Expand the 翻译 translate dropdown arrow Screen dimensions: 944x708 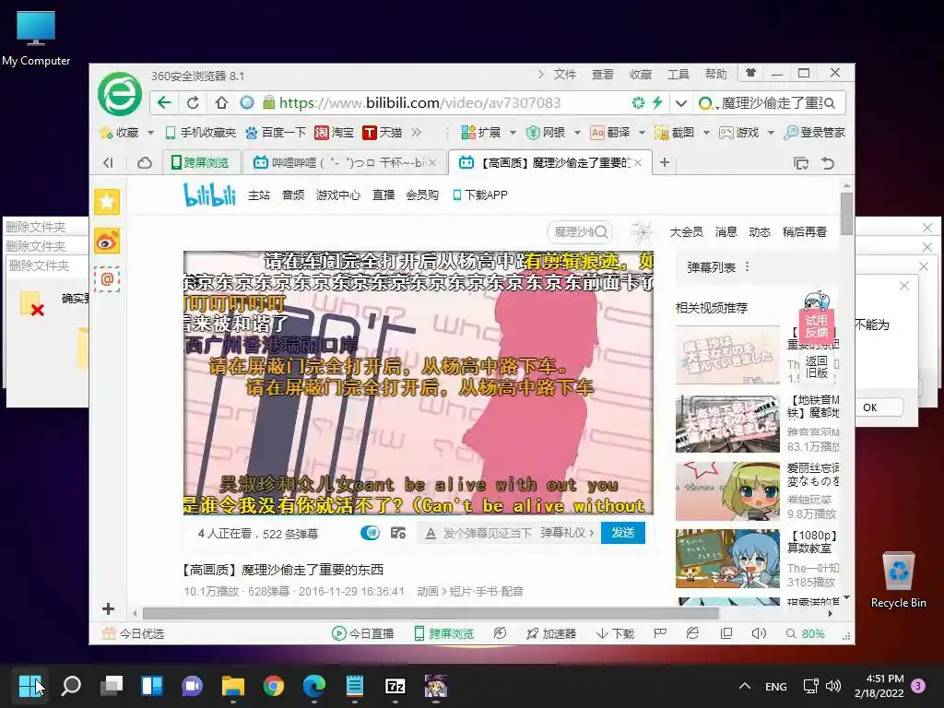coord(642,133)
